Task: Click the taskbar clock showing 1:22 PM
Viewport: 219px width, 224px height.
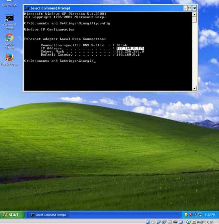Action: point(210,215)
